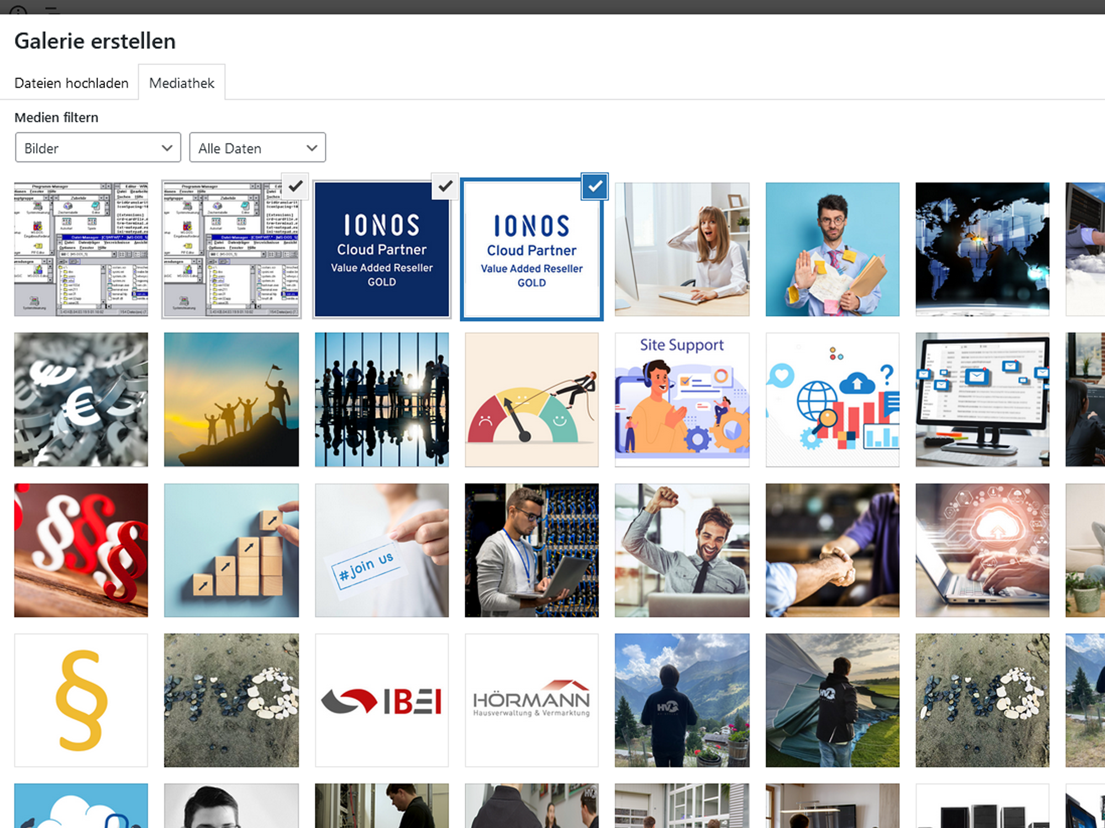Select the cheering man with raised fist

tap(682, 550)
